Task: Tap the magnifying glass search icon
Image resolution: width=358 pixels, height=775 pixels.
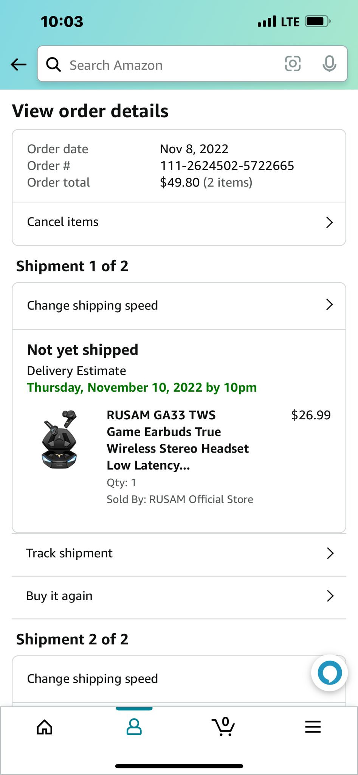Action: click(53, 65)
